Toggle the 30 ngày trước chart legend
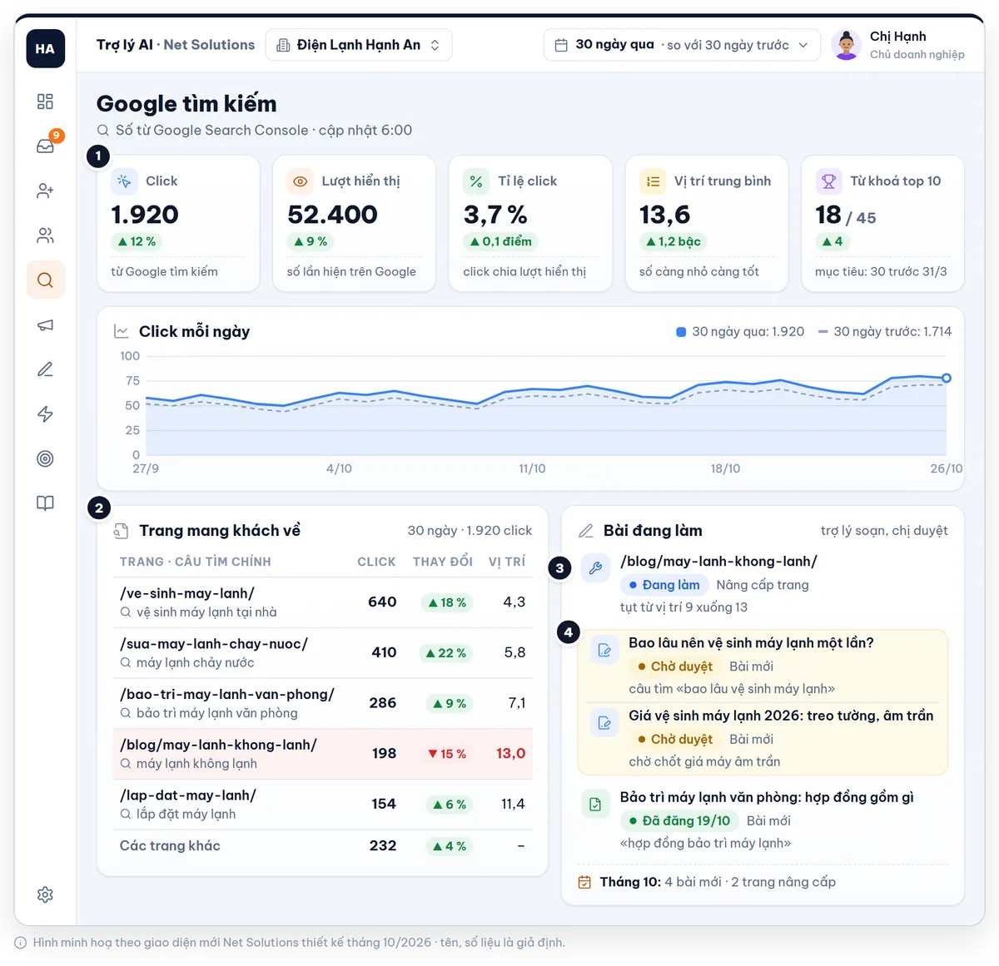999x966 pixels. 884,331
